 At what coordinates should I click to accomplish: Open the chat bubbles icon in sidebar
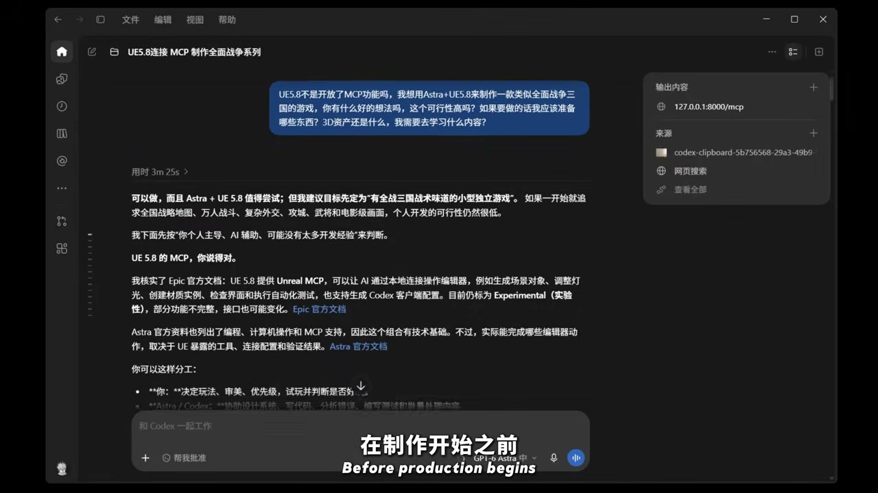pyautogui.click(x=62, y=79)
